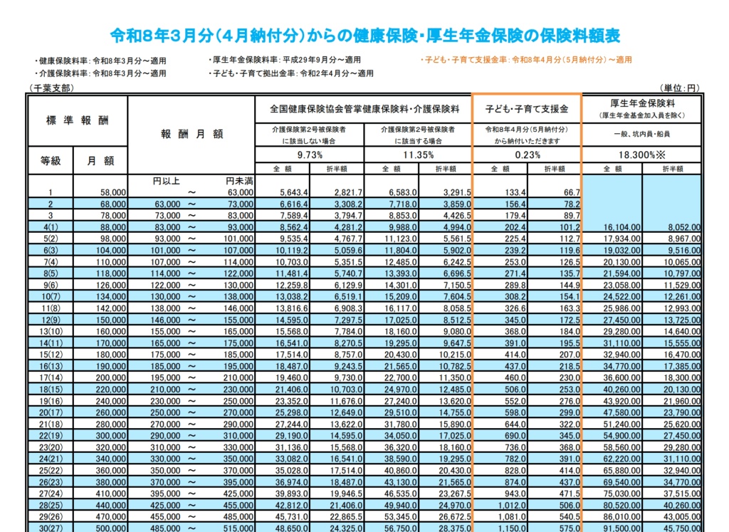Click the 介護保険料率 note text
This screenshot has height=532, width=729.
pyautogui.click(x=100, y=73)
